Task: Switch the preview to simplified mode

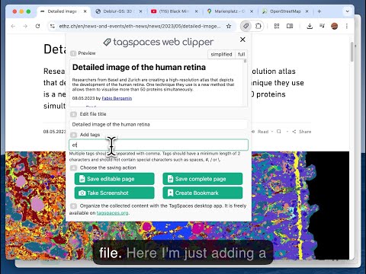Action: pyautogui.click(x=221, y=54)
